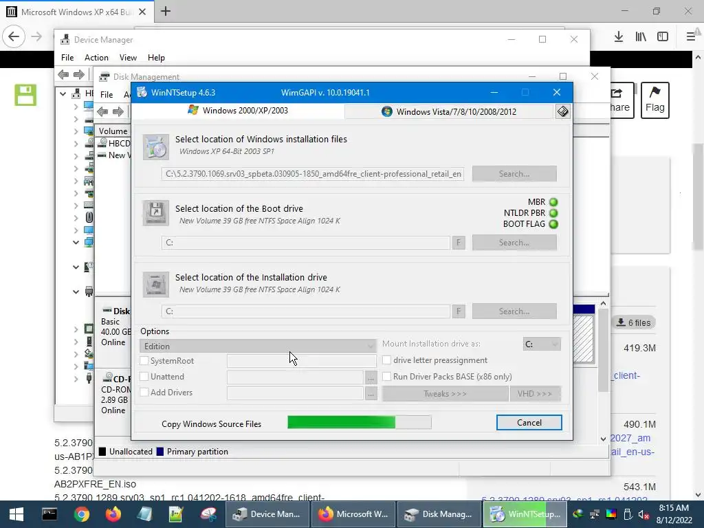The image size is (704, 528).
Task: Open the Device Manager Help menu
Action: click(x=156, y=58)
